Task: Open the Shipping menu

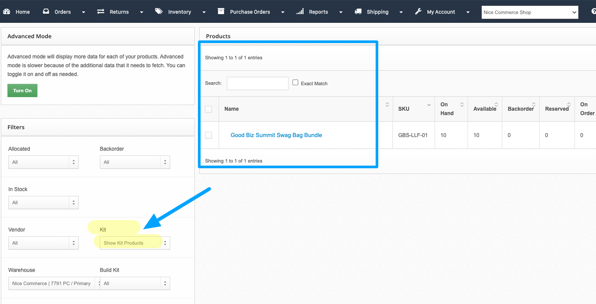Action: 379,12
